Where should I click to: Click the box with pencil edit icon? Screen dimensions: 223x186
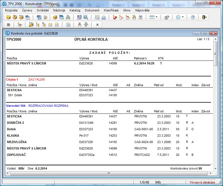coord(55,17)
